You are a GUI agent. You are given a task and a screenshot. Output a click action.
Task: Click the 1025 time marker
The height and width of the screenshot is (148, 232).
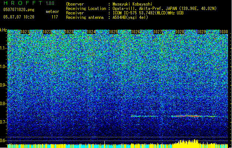[113, 32]
